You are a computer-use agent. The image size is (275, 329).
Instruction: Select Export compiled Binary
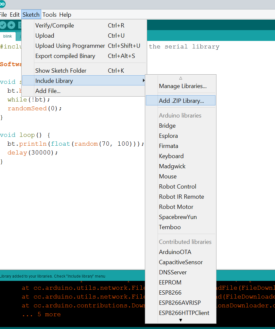84,56
